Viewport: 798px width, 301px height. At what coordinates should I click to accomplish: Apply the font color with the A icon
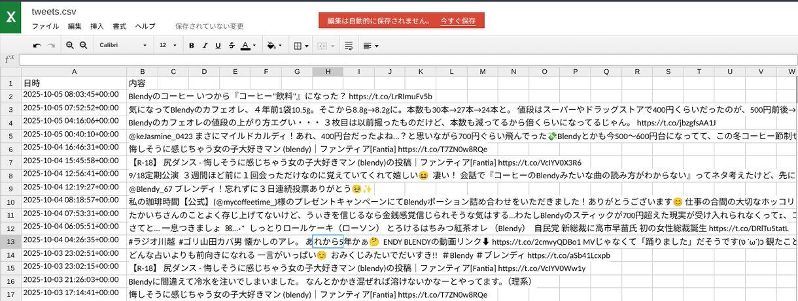[245, 46]
